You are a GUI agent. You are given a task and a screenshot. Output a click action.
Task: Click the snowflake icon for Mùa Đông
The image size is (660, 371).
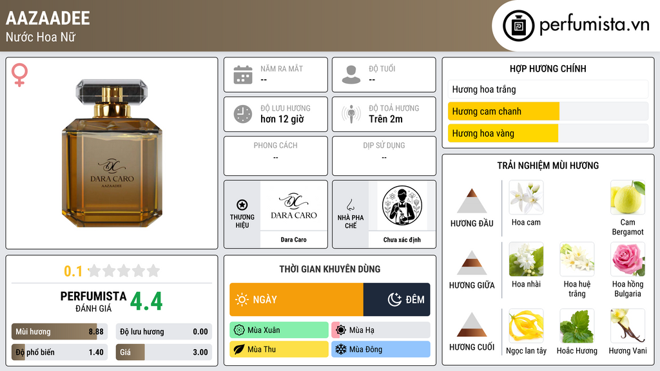click(341, 349)
